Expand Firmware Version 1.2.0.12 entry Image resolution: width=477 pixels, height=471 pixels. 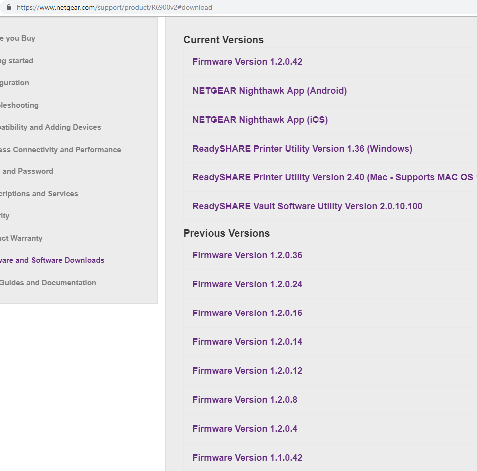247,371
